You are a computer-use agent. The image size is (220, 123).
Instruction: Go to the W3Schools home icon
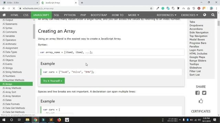pyautogui.click(x=4, y=15)
